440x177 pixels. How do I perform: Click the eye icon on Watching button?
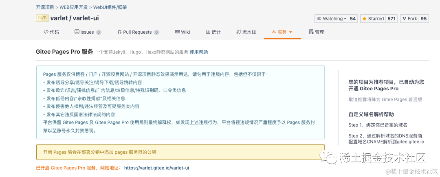(319, 19)
